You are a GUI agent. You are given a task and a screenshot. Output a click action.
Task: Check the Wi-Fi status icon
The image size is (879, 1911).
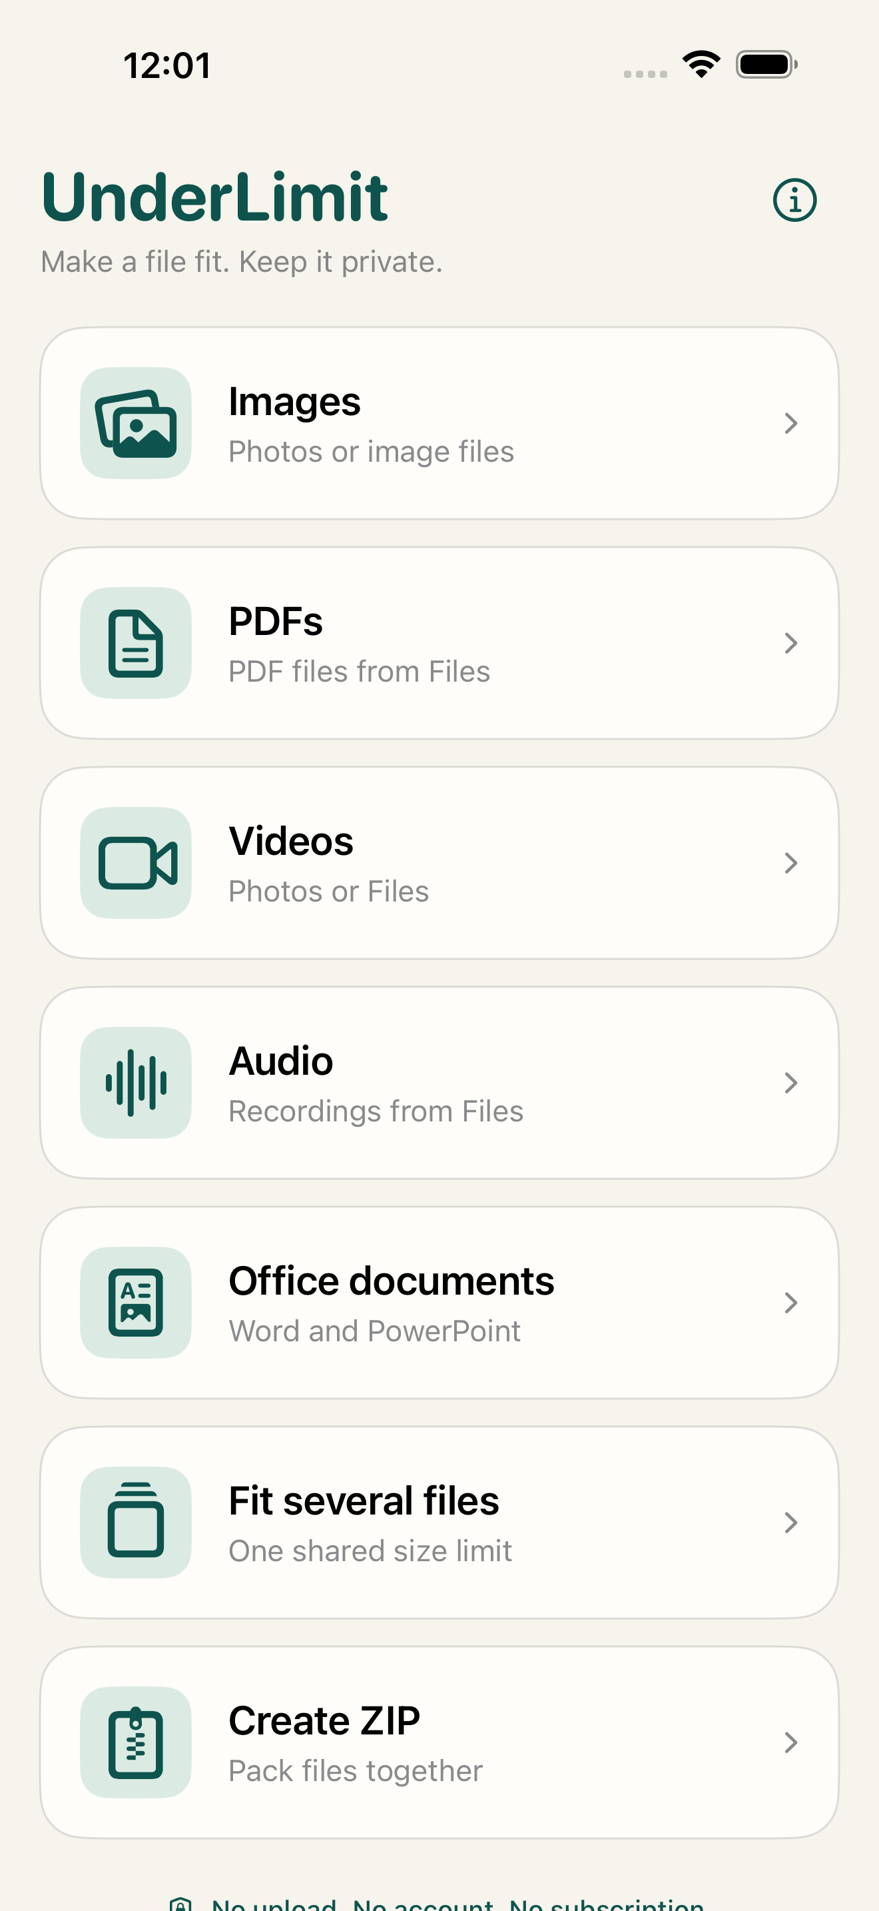[701, 64]
